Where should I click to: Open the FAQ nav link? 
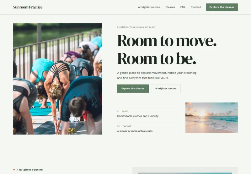tap(183, 7)
